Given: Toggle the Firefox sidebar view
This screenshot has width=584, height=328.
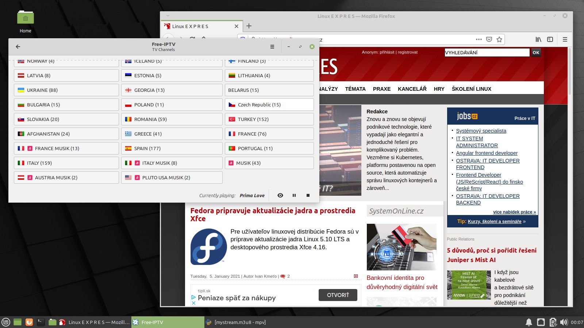Looking at the screenshot, I should click(550, 39).
